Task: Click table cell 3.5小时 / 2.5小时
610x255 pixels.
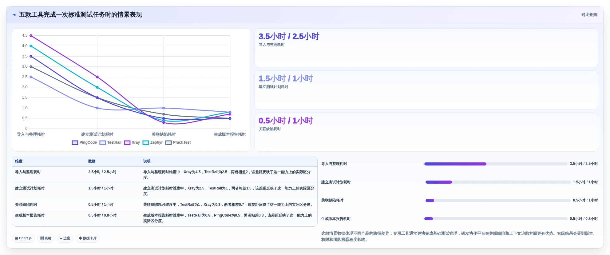Action: pyautogui.click(x=102, y=172)
